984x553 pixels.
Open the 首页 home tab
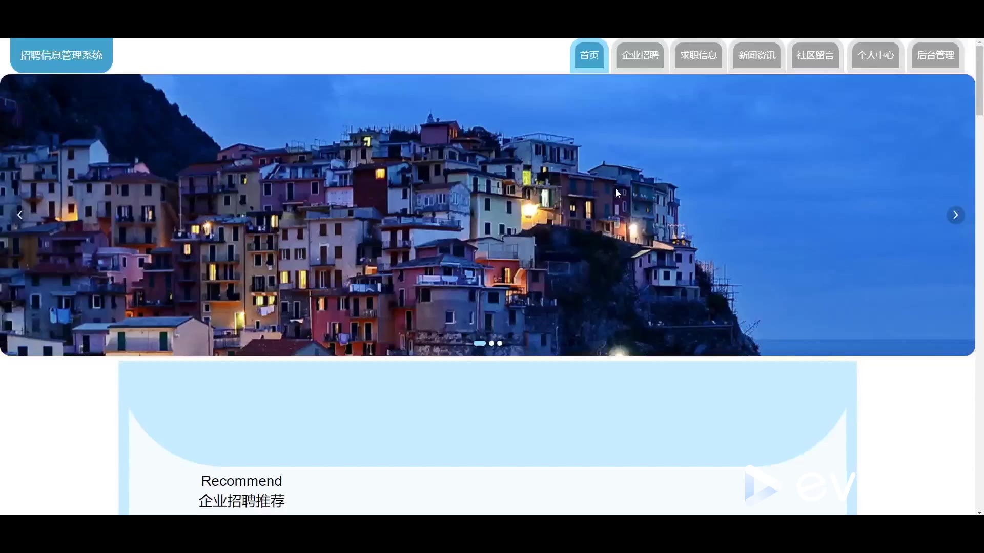(589, 55)
